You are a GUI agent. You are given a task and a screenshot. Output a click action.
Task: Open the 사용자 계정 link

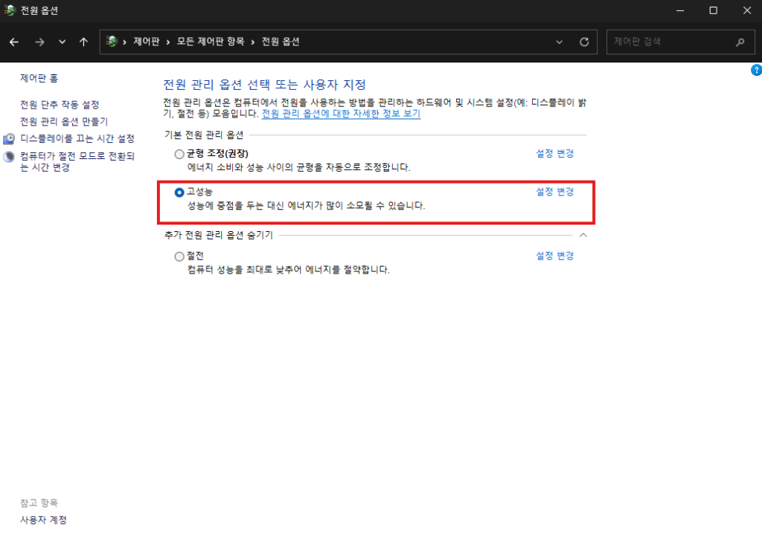click(43, 520)
